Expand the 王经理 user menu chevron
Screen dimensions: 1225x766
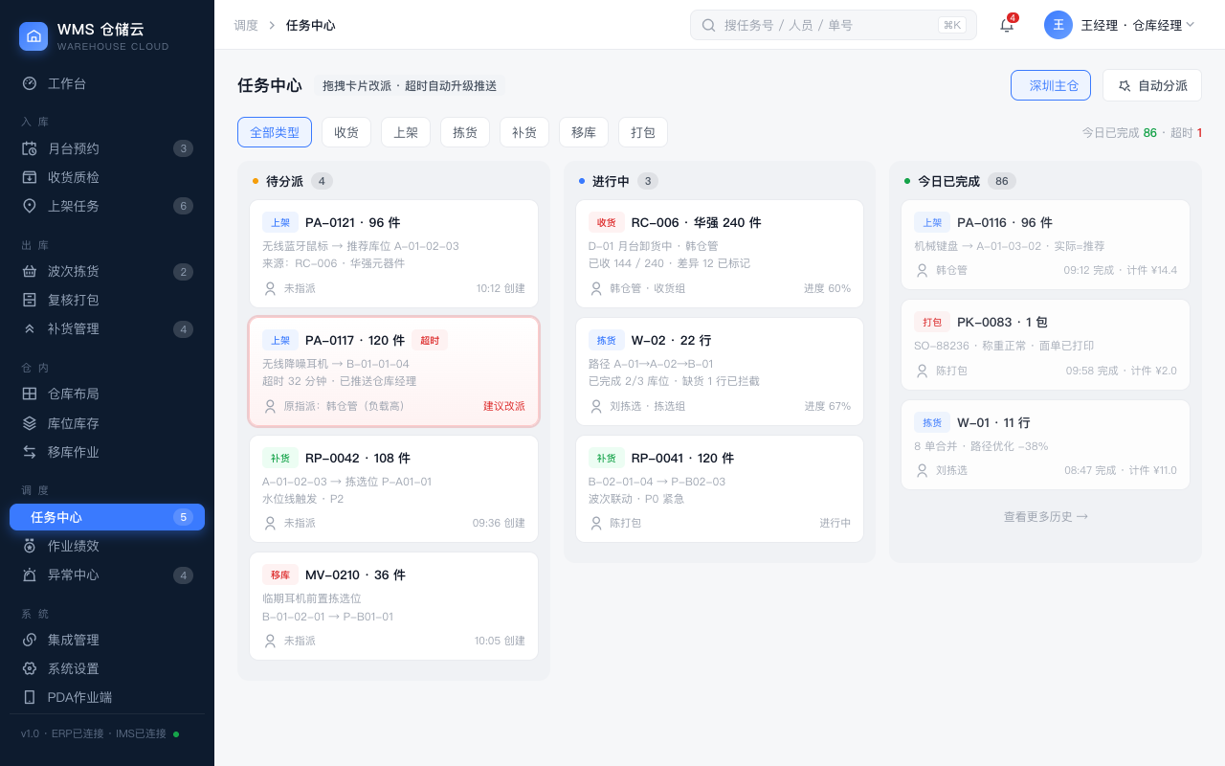pos(1191,25)
